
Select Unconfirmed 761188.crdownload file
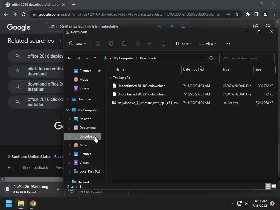point(193,86)
